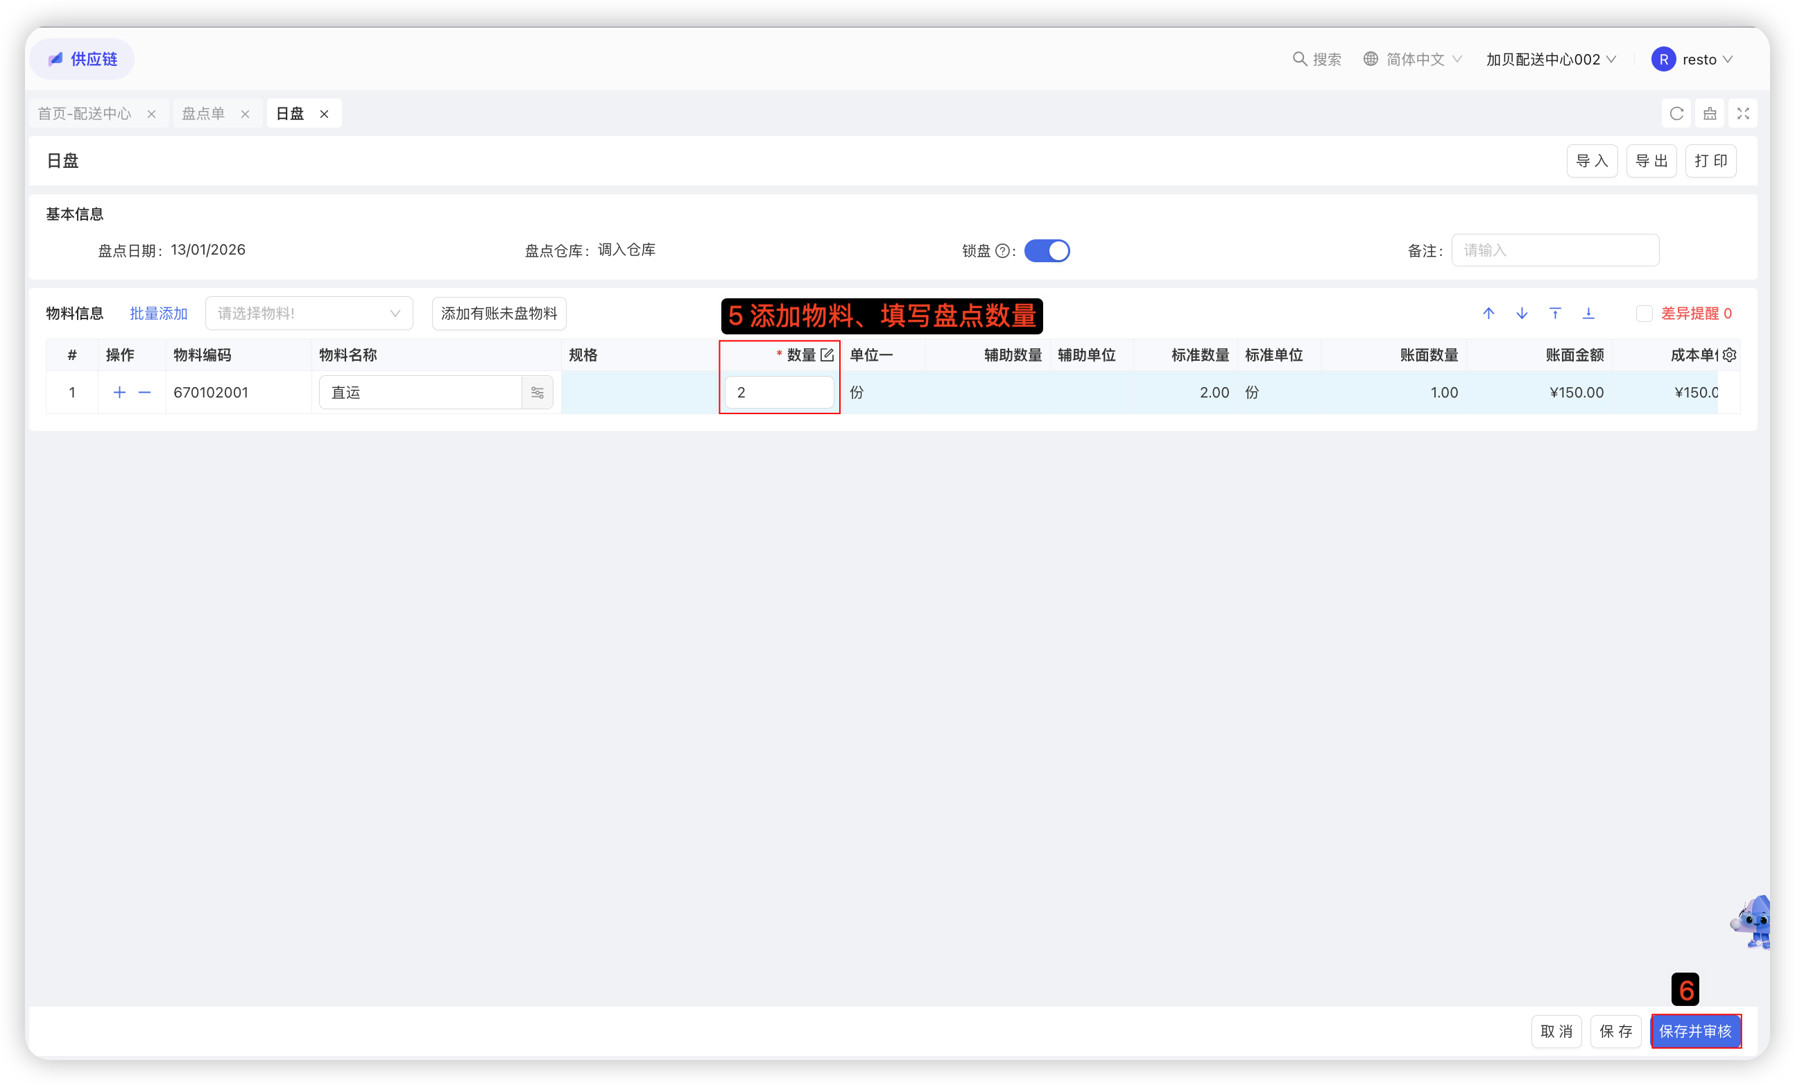Image resolution: width=1795 pixels, height=1085 pixels.
Task: Click the move row down arrow
Action: [1522, 314]
